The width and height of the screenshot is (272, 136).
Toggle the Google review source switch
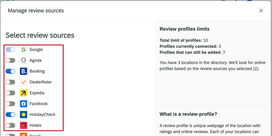tap(10, 50)
